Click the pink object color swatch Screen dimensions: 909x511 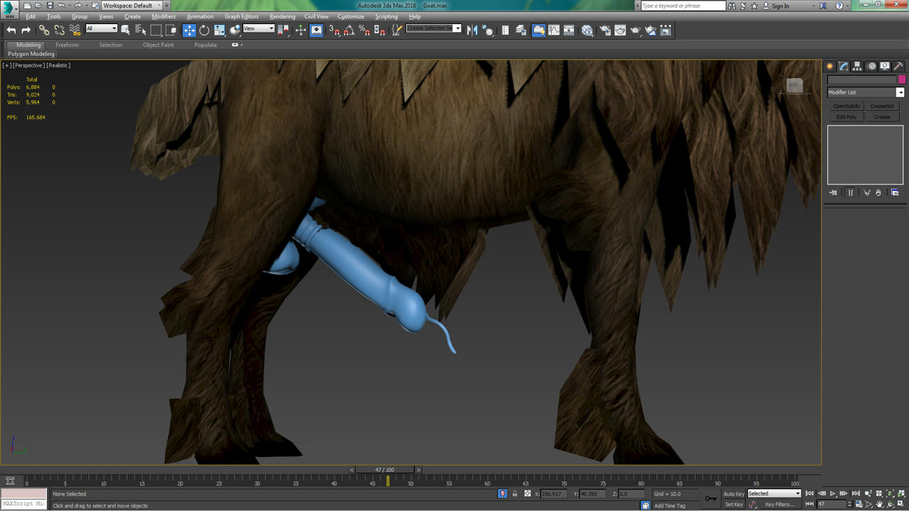point(902,79)
